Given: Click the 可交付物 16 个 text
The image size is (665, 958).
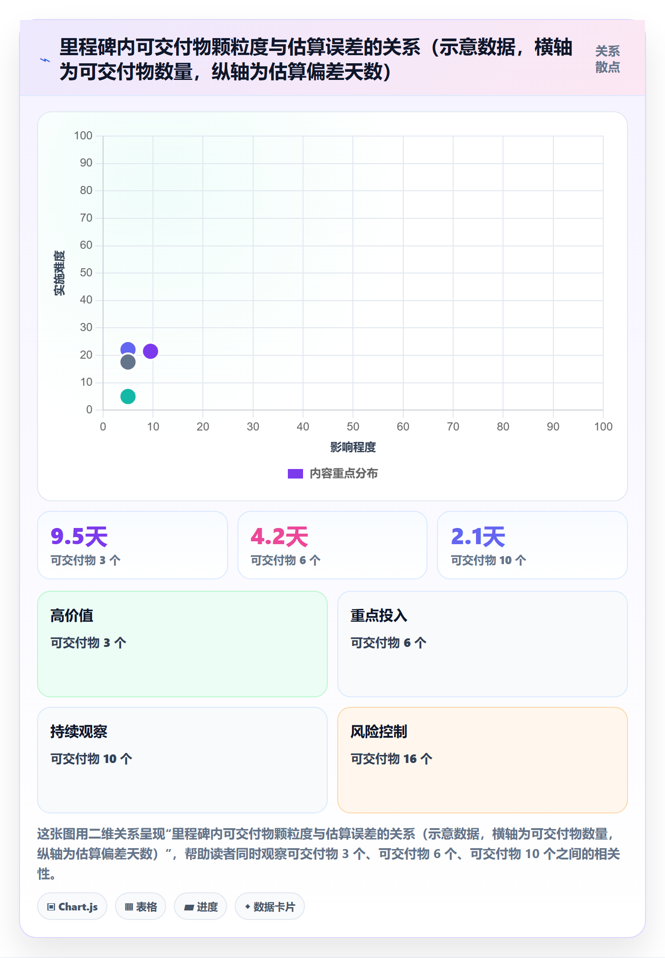Looking at the screenshot, I should pos(391,759).
